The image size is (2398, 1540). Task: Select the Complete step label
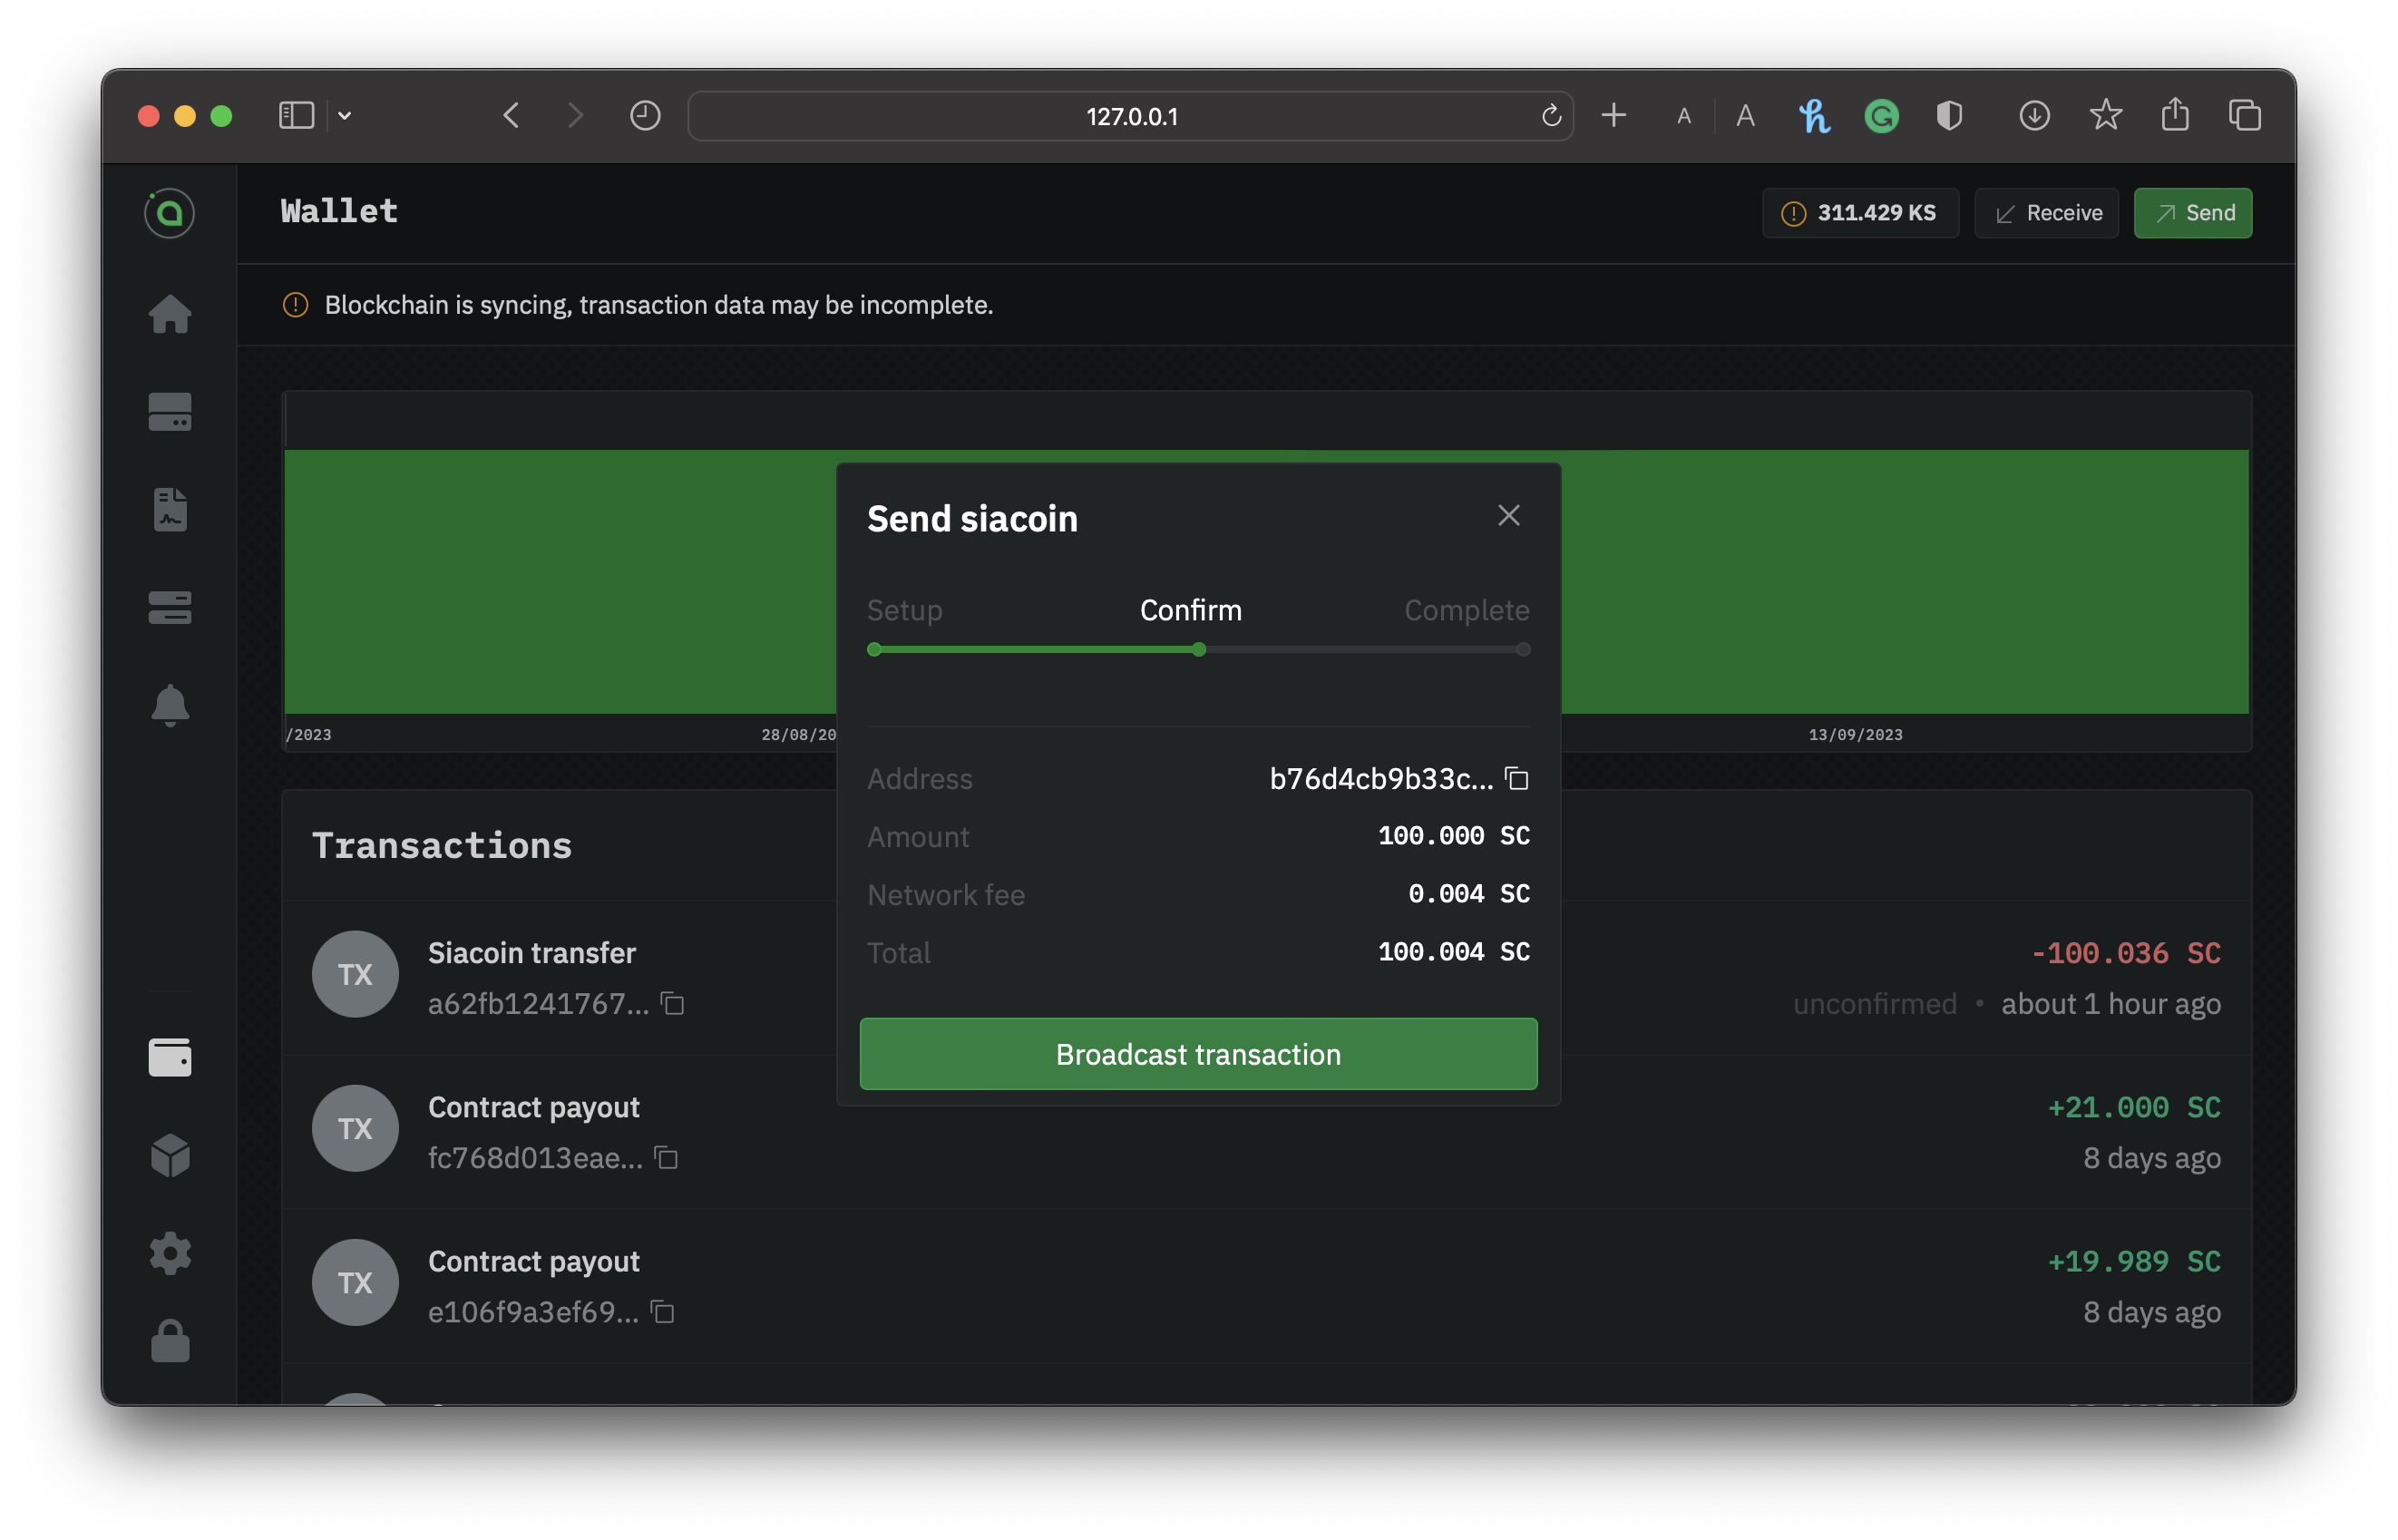(1466, 610)
